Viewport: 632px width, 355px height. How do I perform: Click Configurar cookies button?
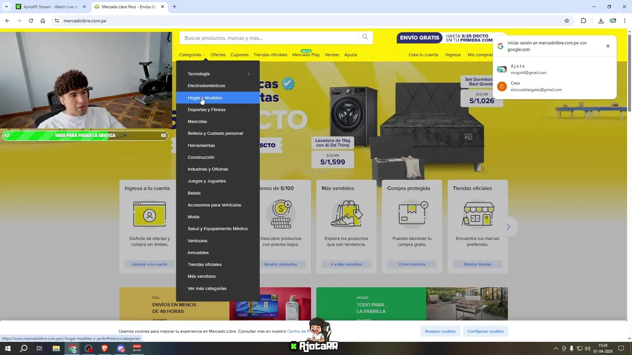click(485, 331)
